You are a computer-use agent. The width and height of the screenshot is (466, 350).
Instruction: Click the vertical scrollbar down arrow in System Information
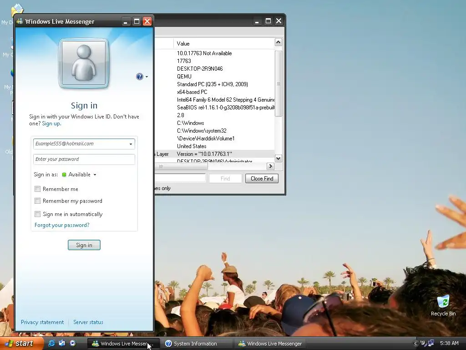click(278, 158)
